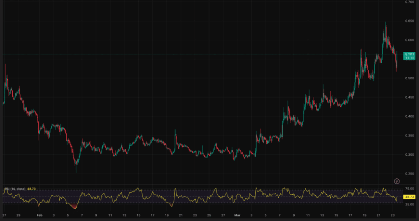Click the 0.700 price axis label

(x=409, y=2)
